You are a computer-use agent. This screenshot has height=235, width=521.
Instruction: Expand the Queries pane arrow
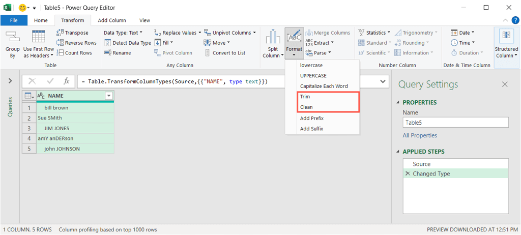[x=10, y=81]
